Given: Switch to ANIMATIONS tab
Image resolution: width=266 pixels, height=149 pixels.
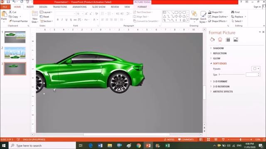Looking at the screenshot, I should click(x=79, y=7).
